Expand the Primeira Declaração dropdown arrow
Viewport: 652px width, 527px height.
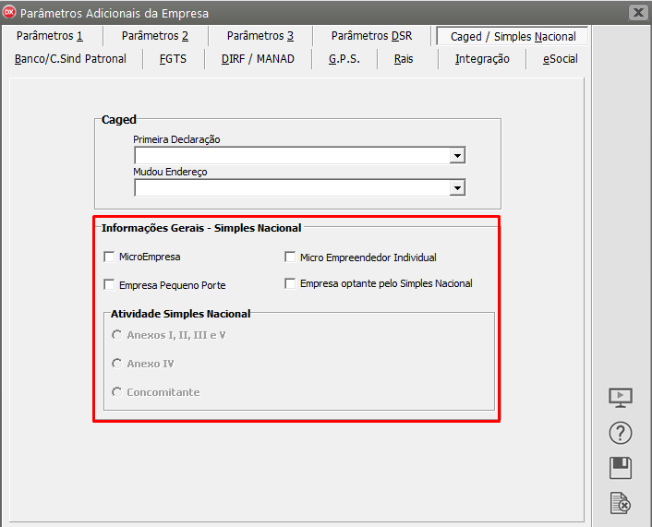pyautogui.click(x=456, y=156)
